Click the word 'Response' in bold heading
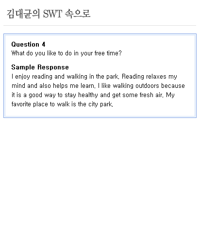This screenshot has height=233, width=199. point(53,67)
